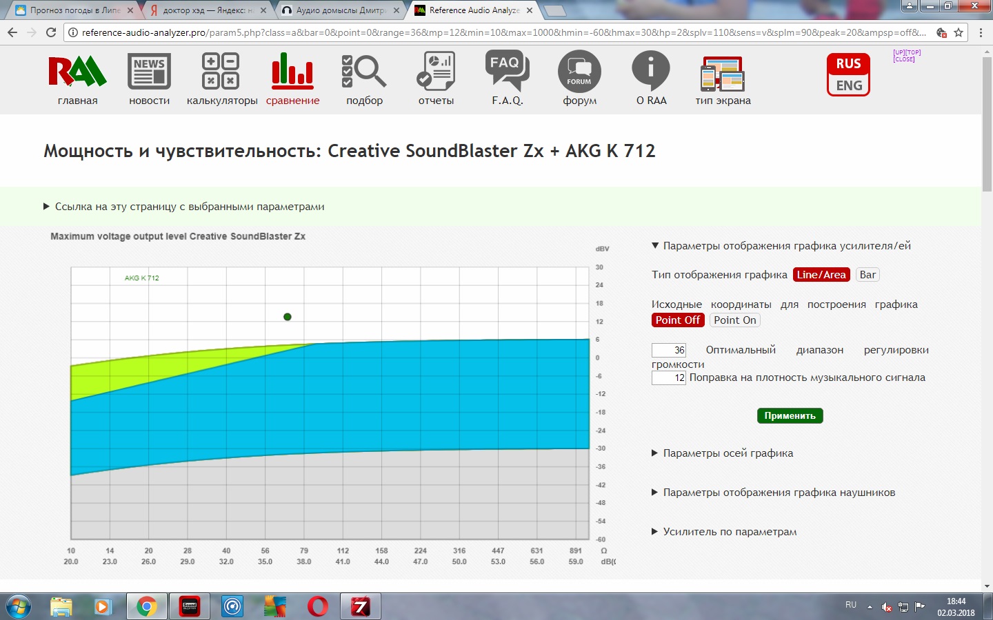The width and height of the screenshot is (993, 620).
Task: Click the volume range field showing 36
Action: 669,350
